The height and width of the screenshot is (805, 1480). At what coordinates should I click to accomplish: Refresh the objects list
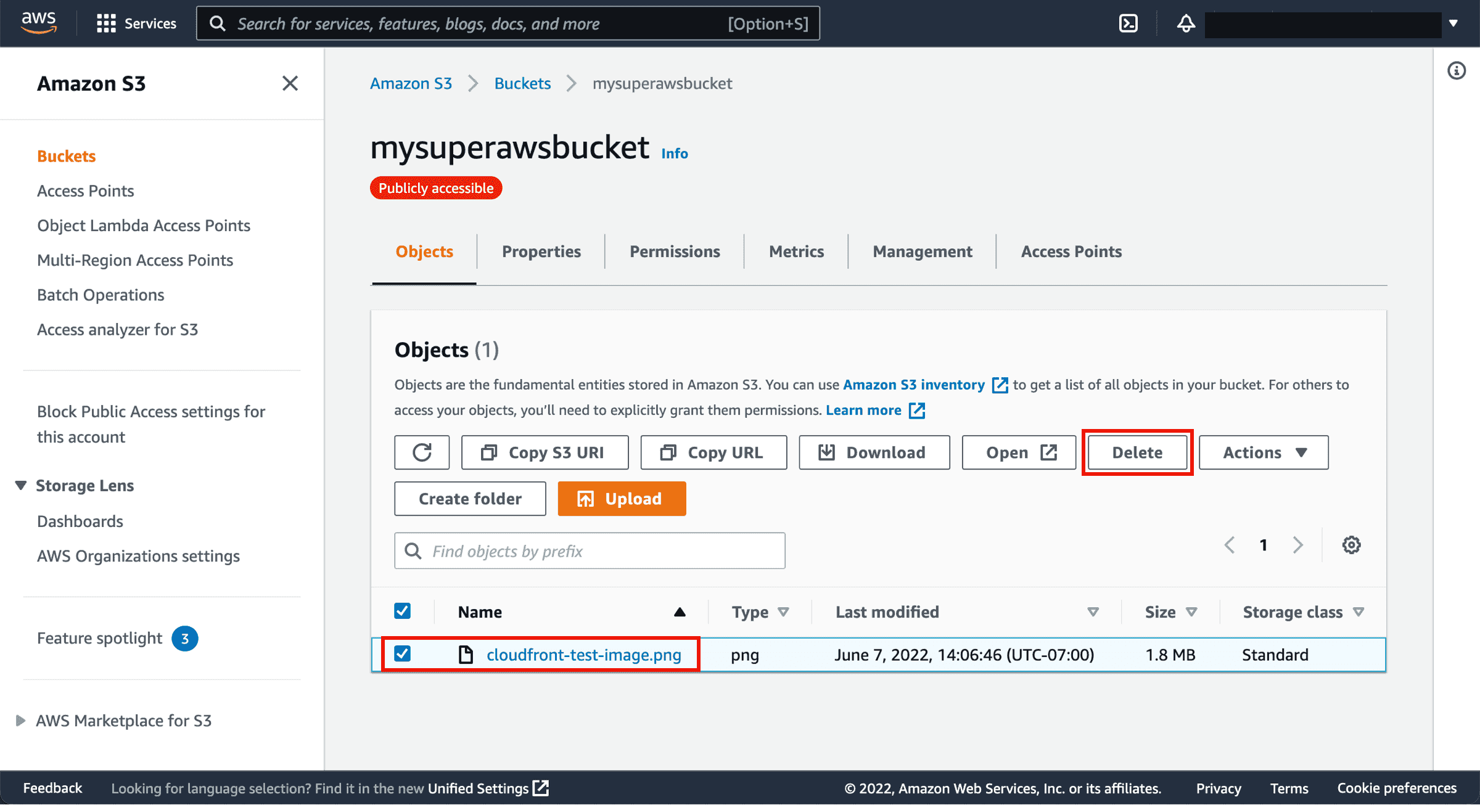(x=422, y=452)
